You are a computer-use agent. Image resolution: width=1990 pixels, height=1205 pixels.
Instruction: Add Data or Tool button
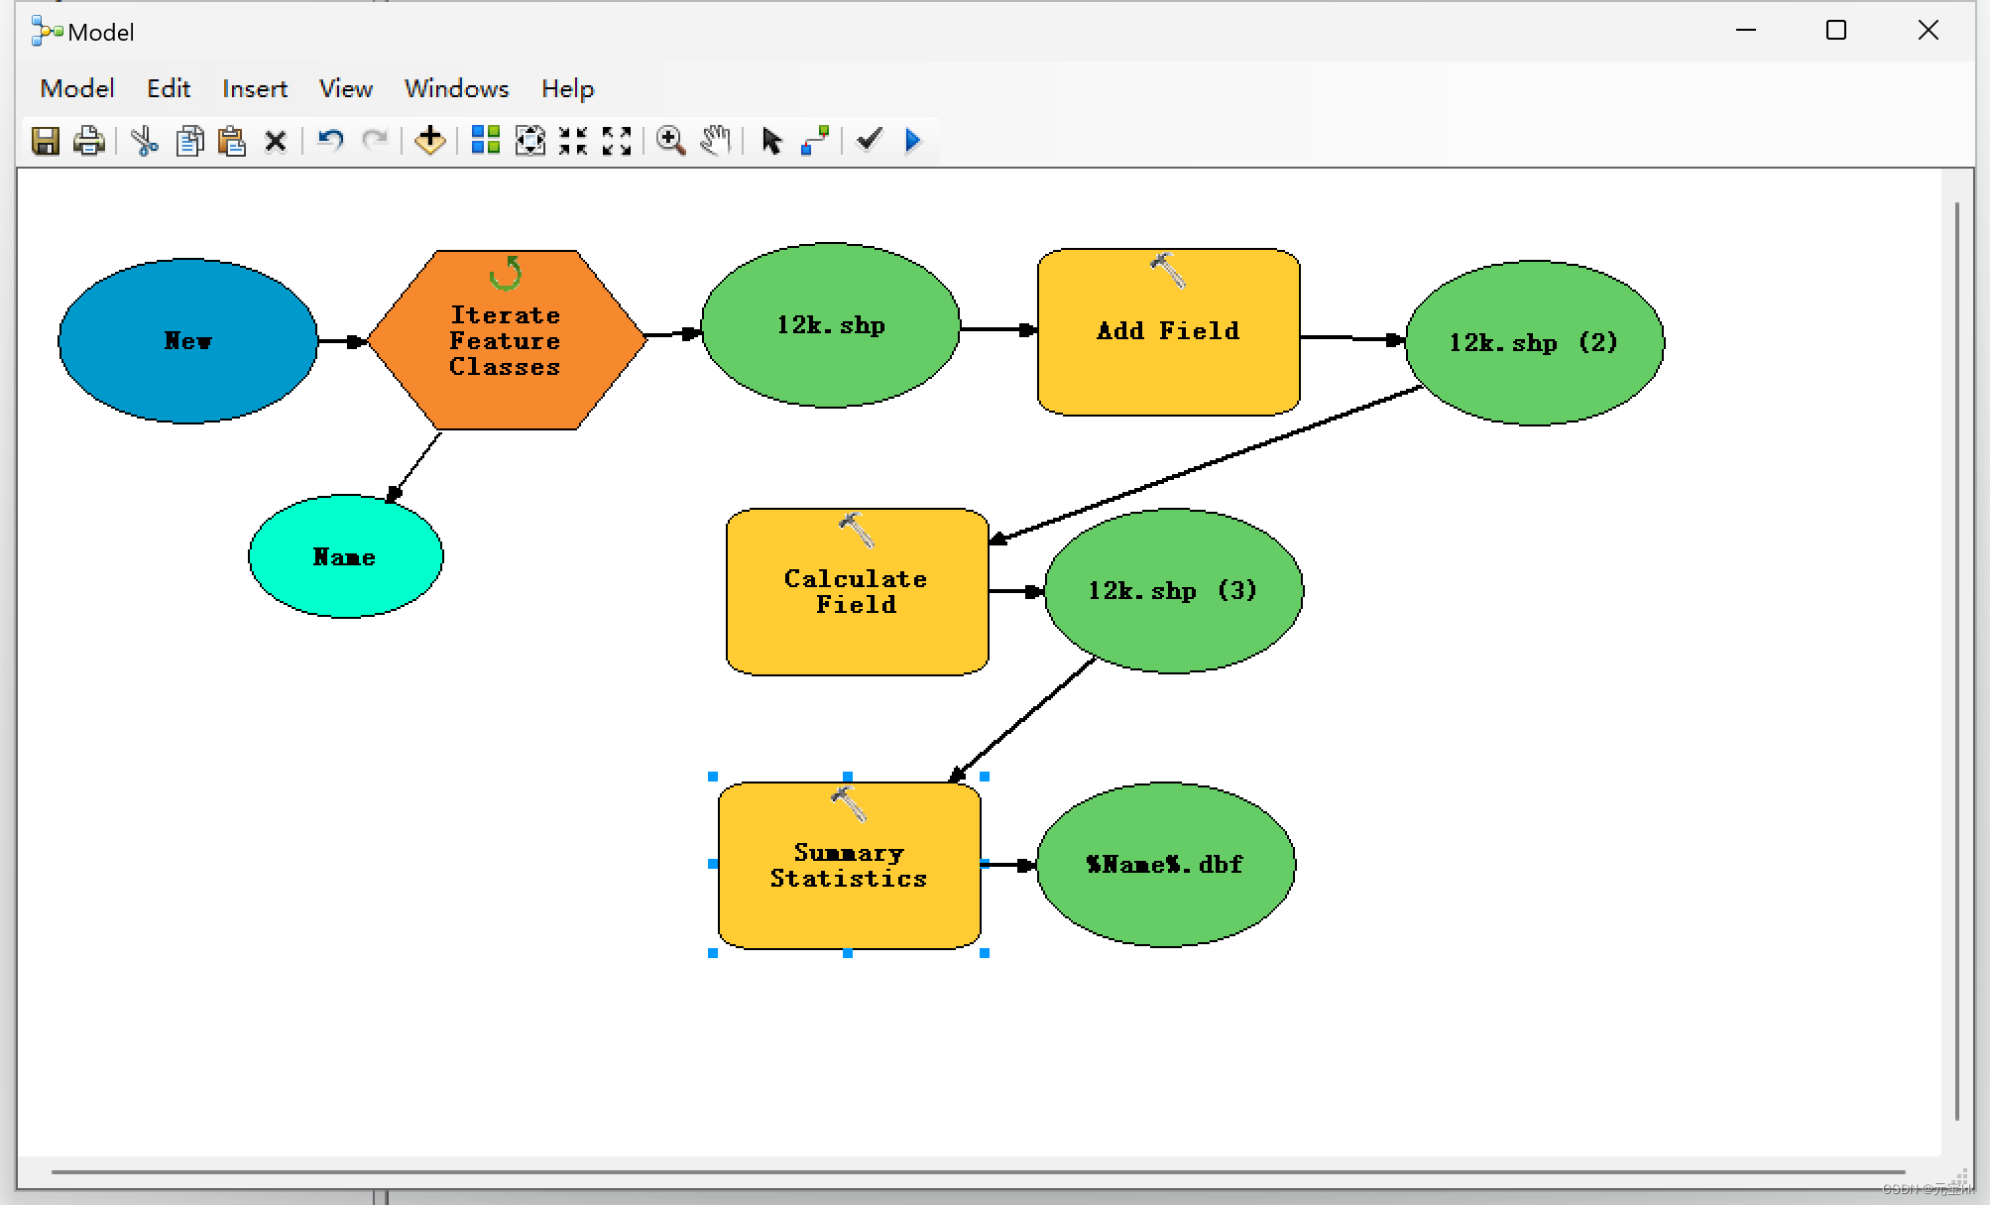pos(429,140)
